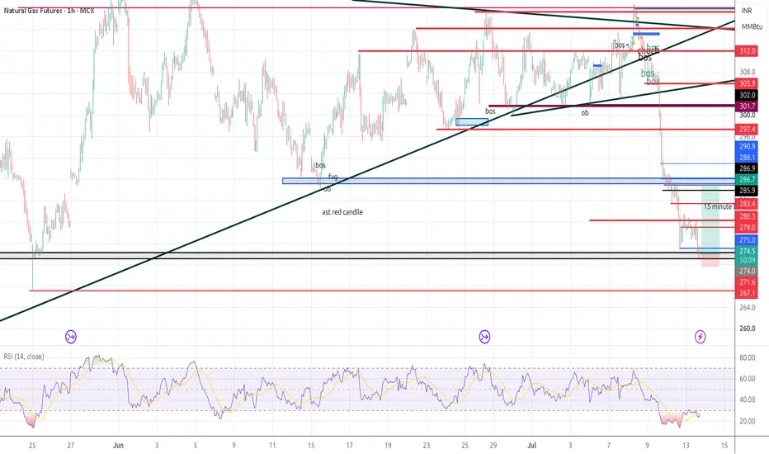Click the Jun label on the time axis

click(118, 446)
